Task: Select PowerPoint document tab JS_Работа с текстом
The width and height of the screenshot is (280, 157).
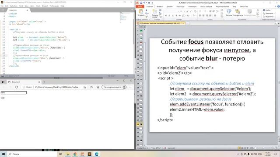Action: click(160, 23)
